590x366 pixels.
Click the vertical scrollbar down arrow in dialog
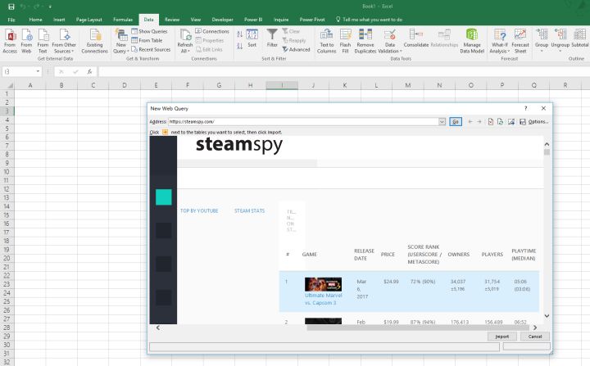[547, 316]
